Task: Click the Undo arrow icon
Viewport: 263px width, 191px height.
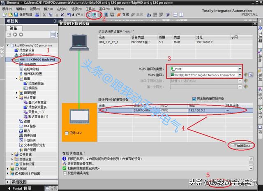Action: 69,15
